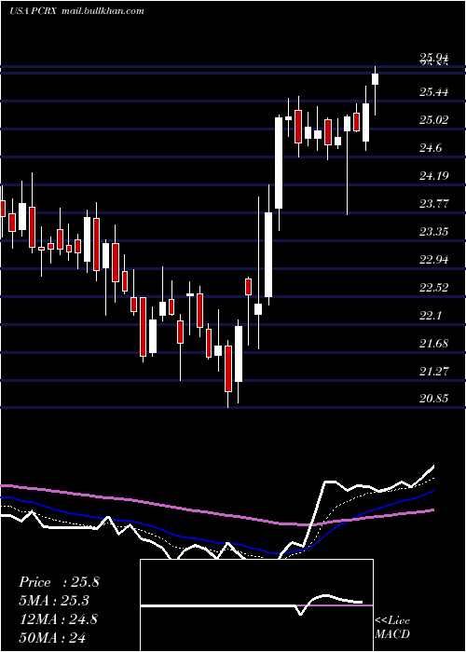Click the 21.68 price axis label

tap(433, 344)
